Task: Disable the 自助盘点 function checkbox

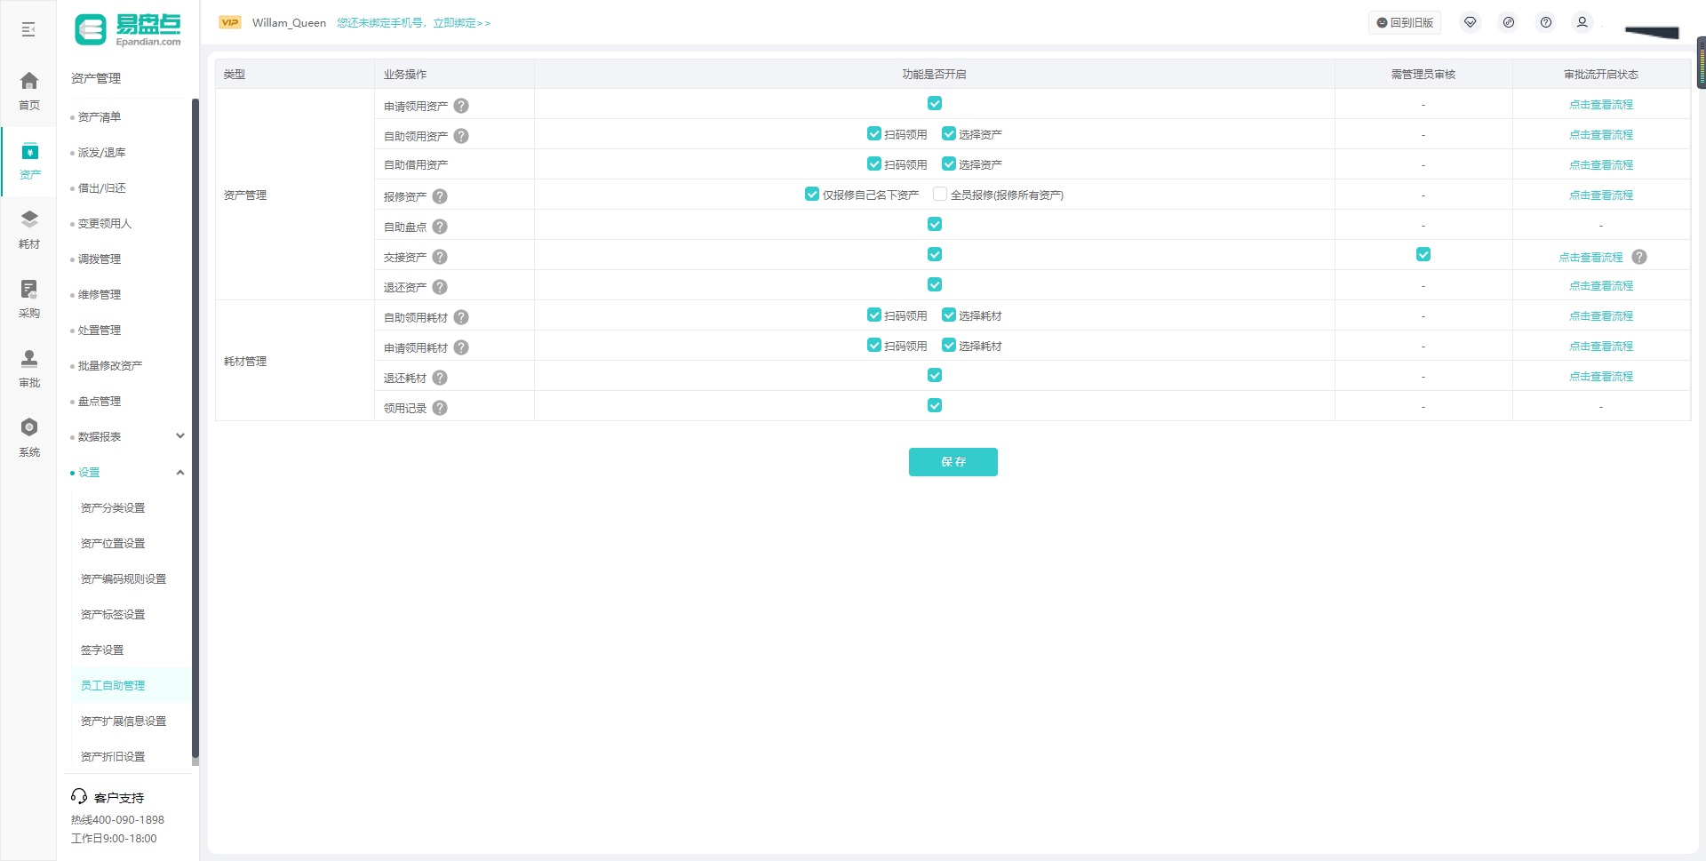Action: tap(935, 225)
